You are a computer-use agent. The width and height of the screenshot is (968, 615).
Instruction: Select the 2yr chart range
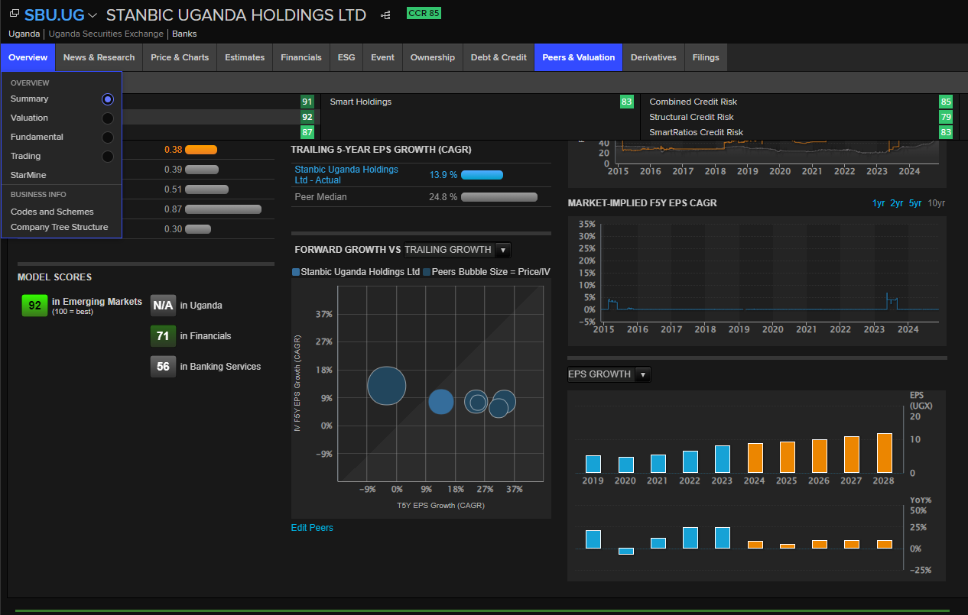click(896, 203)
